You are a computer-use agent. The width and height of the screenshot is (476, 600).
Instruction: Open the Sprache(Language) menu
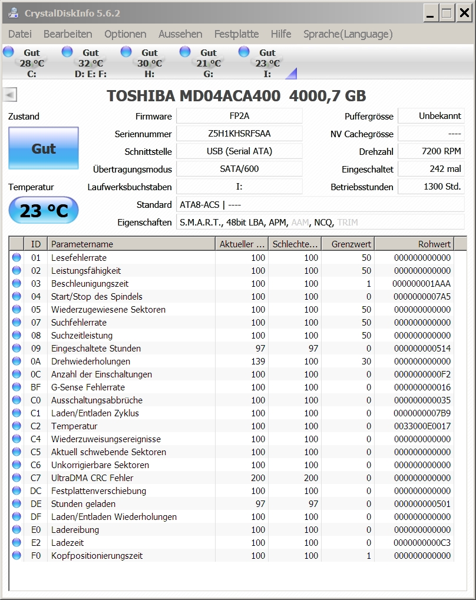pos(348,34)
